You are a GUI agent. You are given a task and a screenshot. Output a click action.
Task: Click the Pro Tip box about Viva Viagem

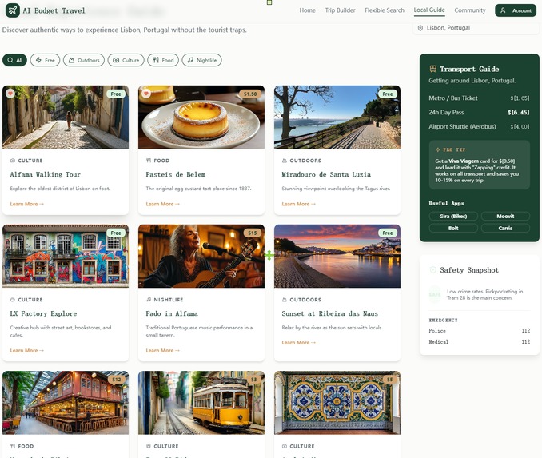[480, 165]
